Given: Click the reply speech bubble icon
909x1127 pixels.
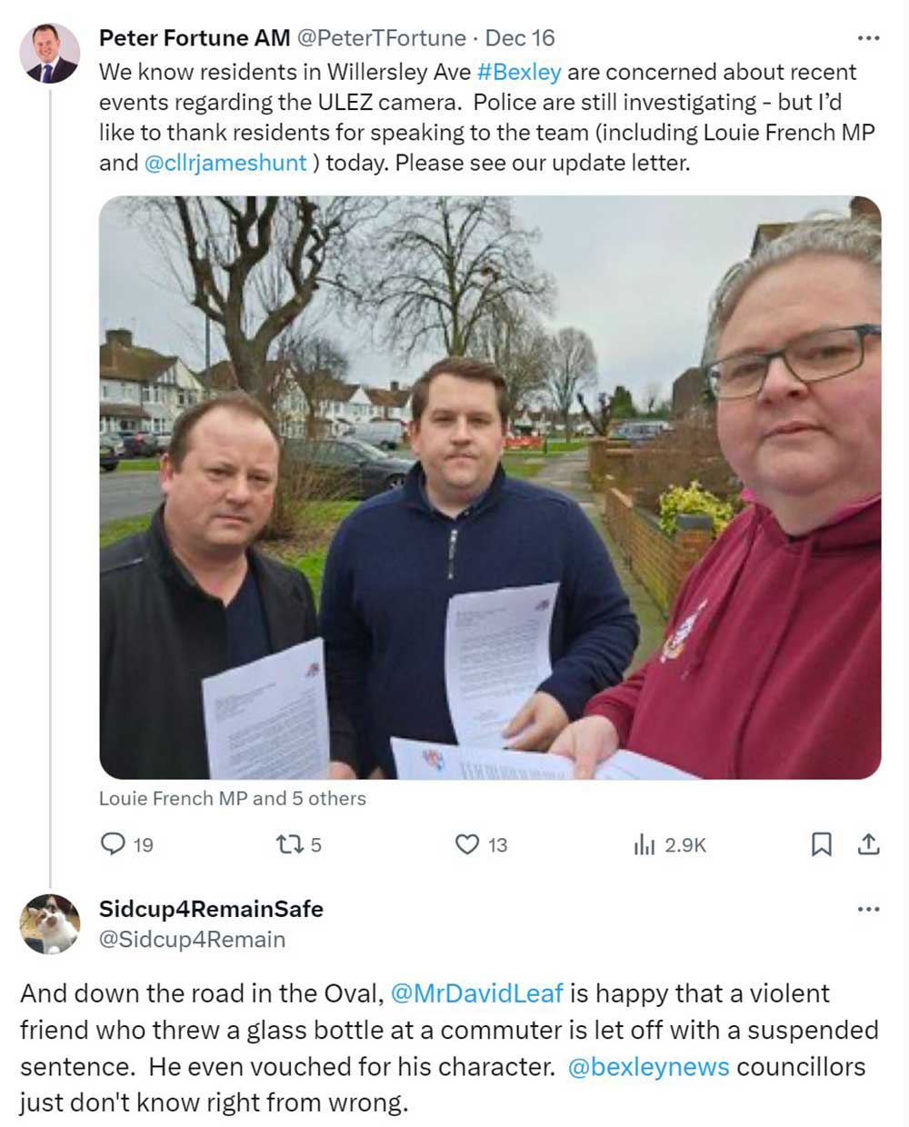Looking at the screenshot, I should [113, 844].
